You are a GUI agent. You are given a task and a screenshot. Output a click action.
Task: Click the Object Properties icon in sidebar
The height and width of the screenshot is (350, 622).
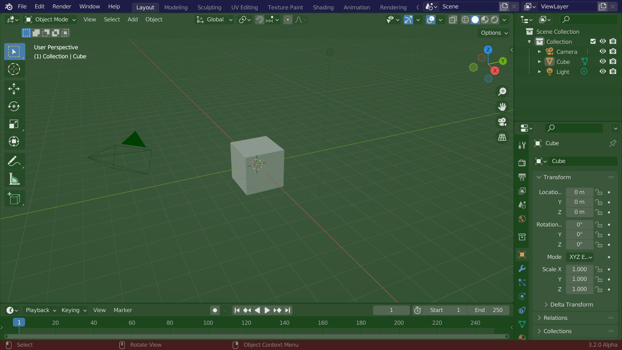pyautogui.click(x=522, y=255)
